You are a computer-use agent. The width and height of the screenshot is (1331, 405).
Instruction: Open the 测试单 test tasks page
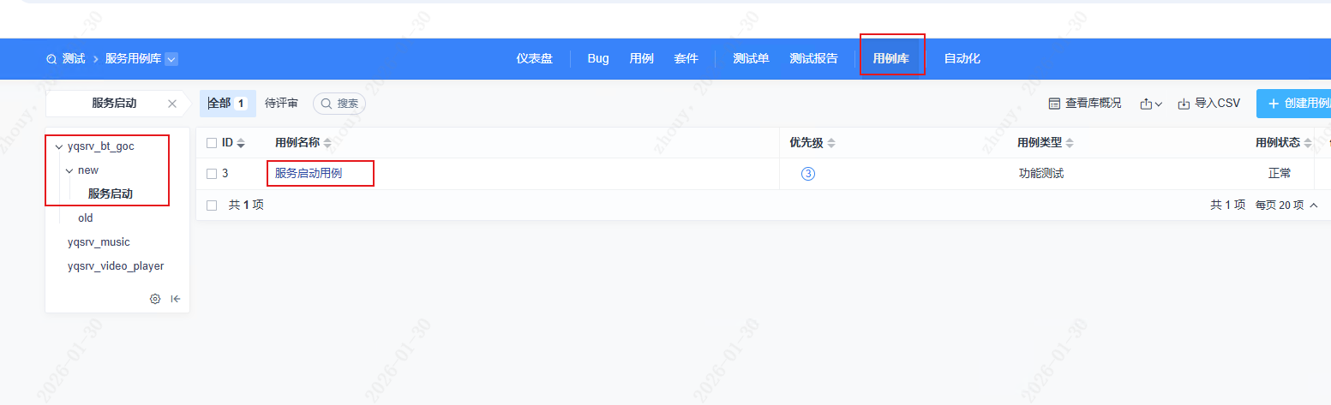coord(751,58)
